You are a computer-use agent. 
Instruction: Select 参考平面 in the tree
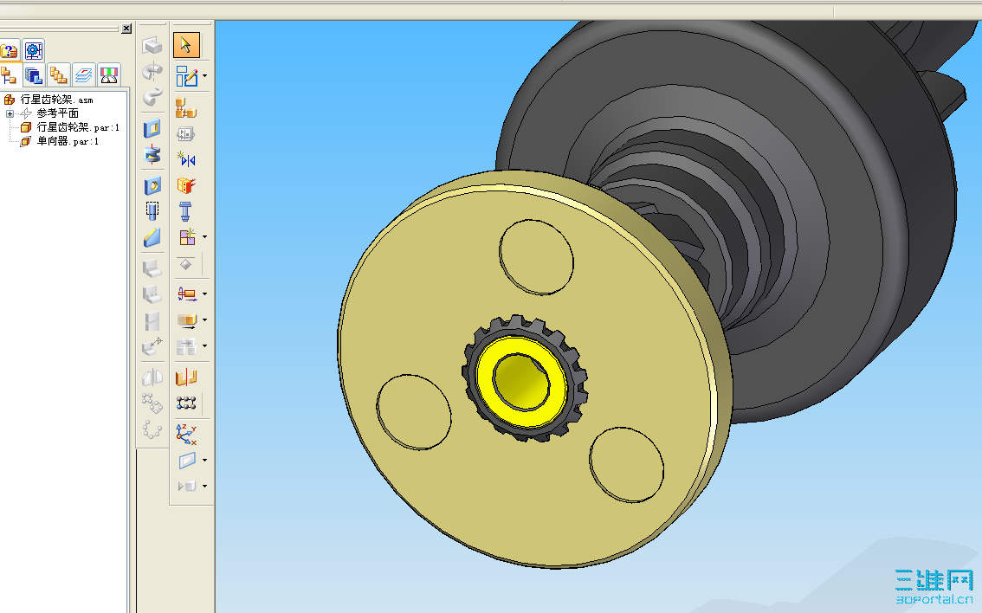tap(57, 113)
